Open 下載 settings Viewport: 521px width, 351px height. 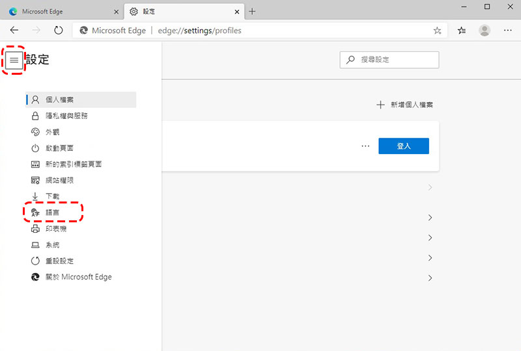click(81, 196)
